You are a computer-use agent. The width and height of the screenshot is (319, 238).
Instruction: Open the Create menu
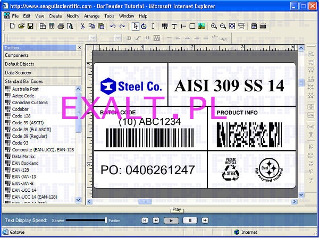tap(55, 16)
